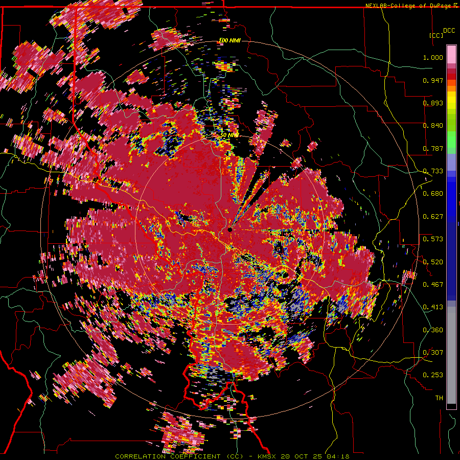This screenshot has width=460, height=460.
Task: Click the Correlation Coefficient KMSX footer title
Action: (x=232, y=456)
